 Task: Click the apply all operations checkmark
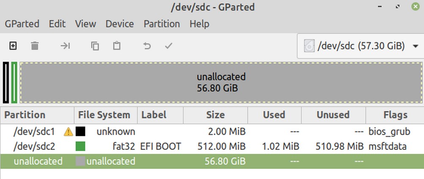169,46
